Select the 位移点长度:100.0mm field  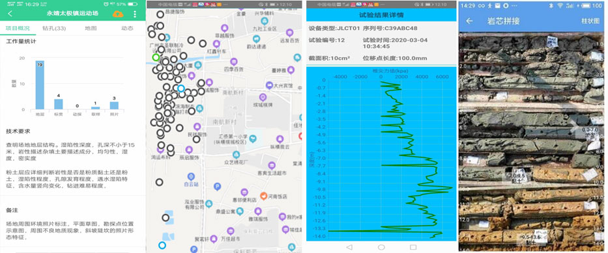point(395,59)
